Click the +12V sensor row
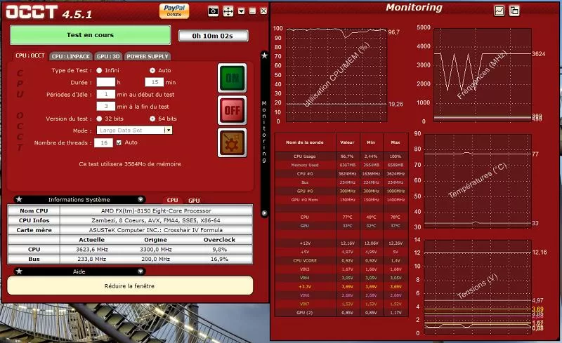Screen dimensions: 562x343 tap(341, 243)
